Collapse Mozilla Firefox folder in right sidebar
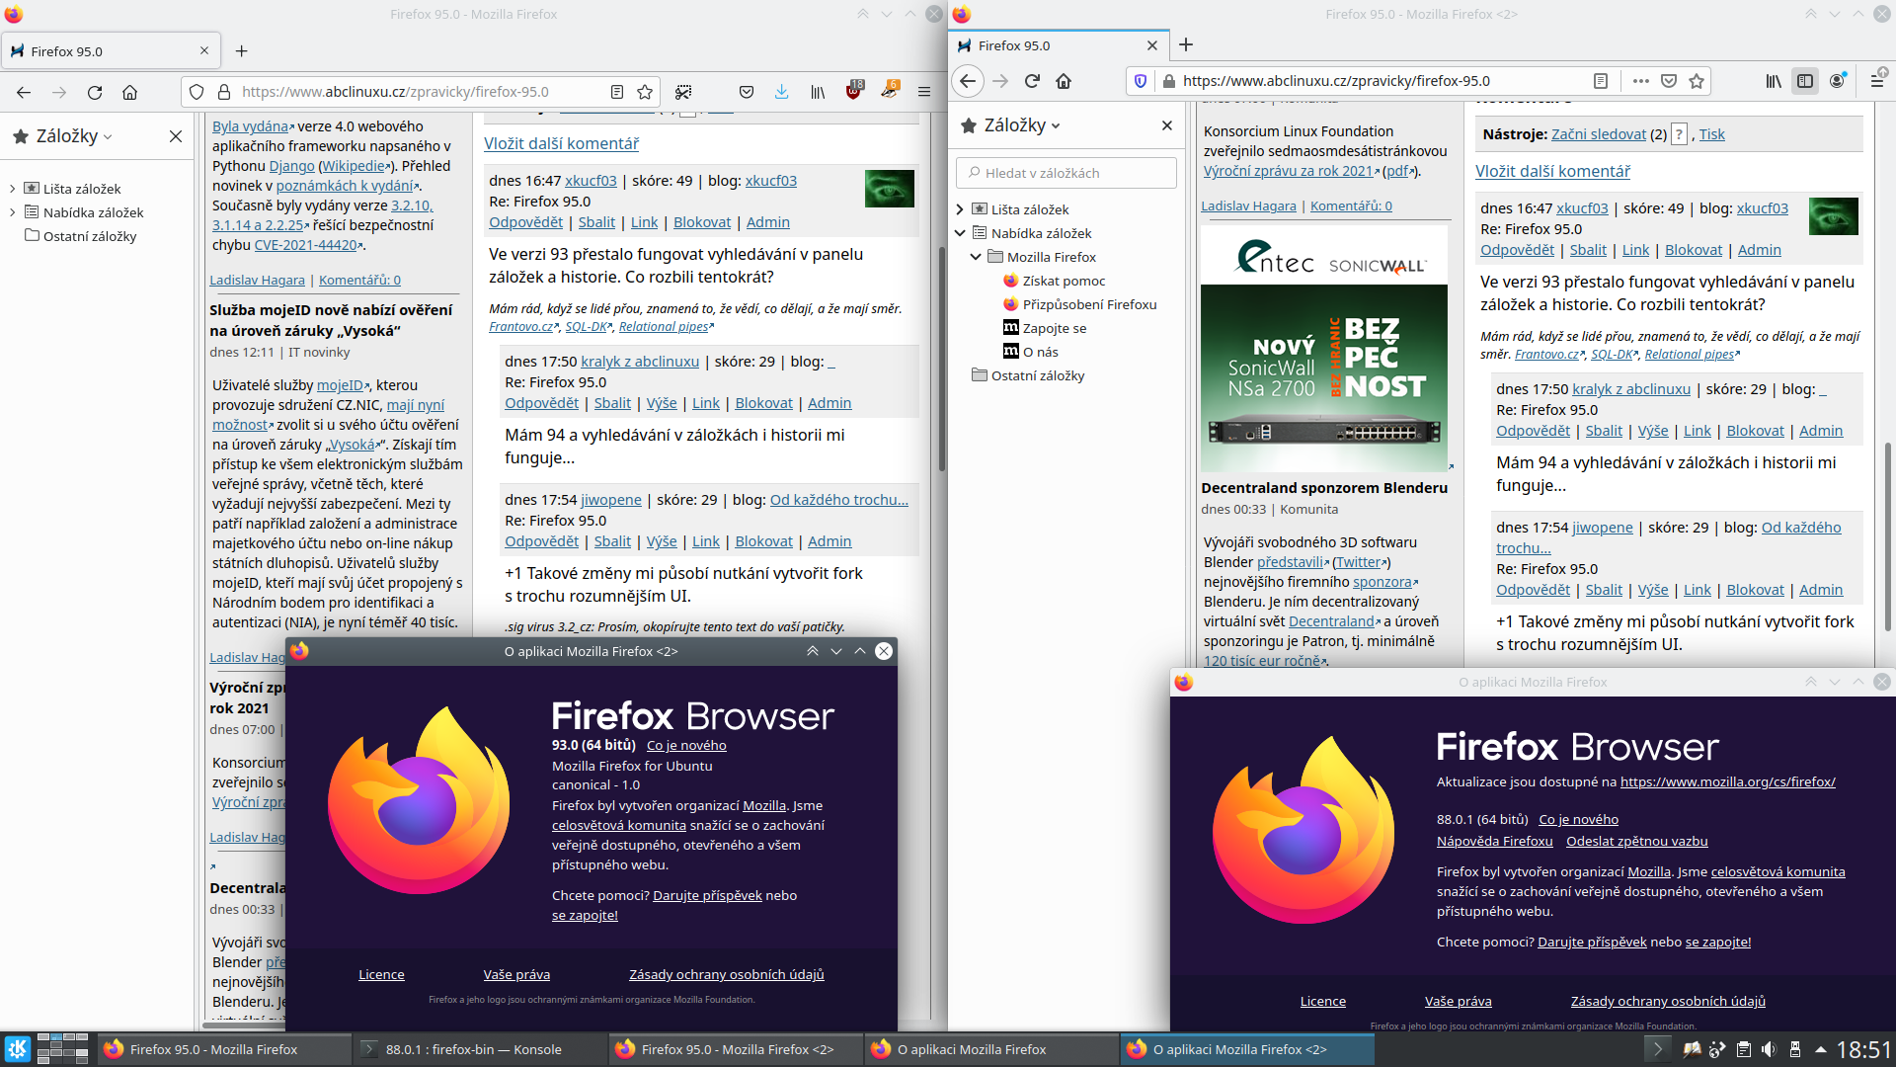This screenshot has height=1067, width=1896. (976, 257)
